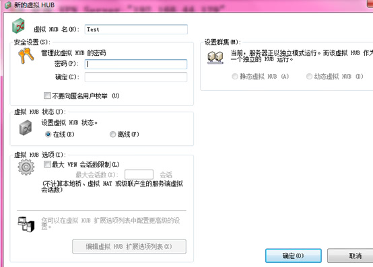Click the gray HUB status cube icon
The width and height of the screenshot is (373, 267).
(26, 128)
